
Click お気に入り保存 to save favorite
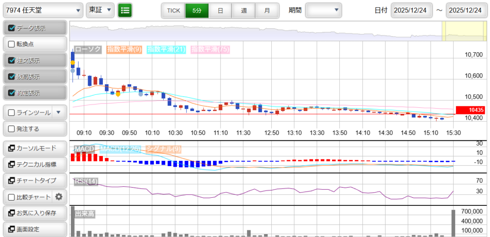pos(35,213)
